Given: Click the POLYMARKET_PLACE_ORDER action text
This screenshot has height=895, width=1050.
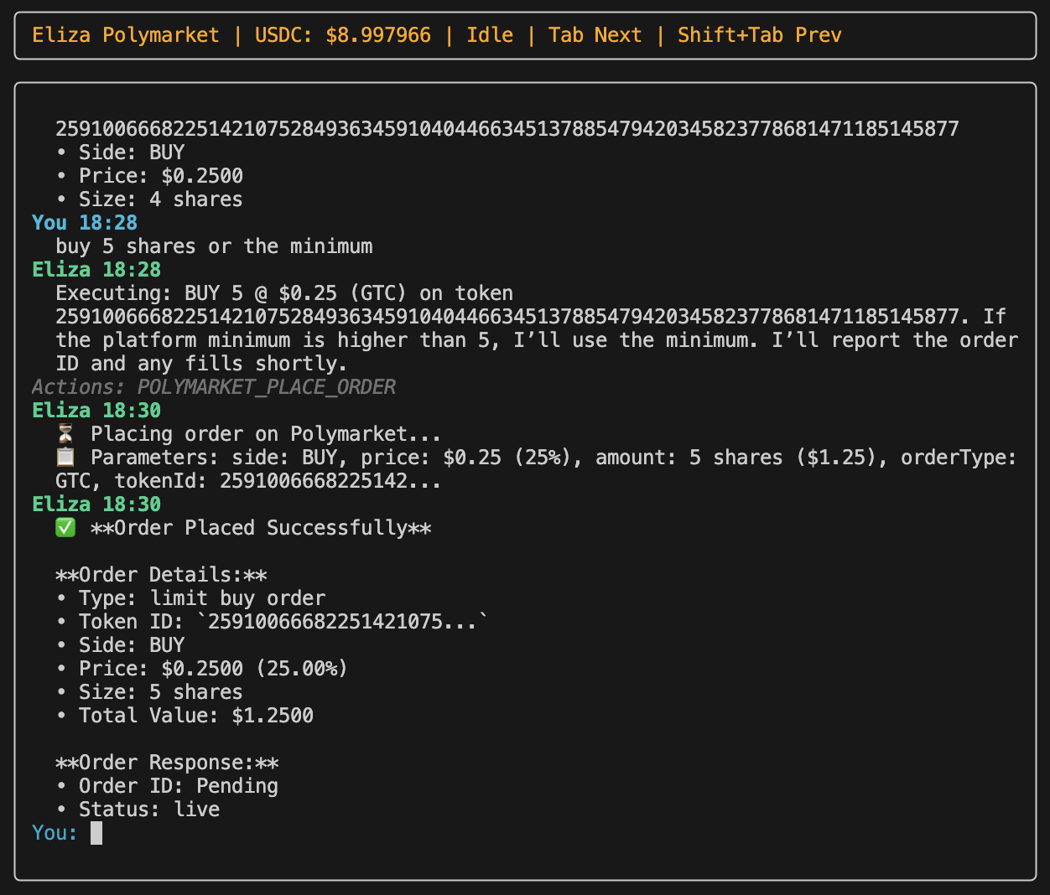Looking at the screenshot, I should click(x=266, y=387).
